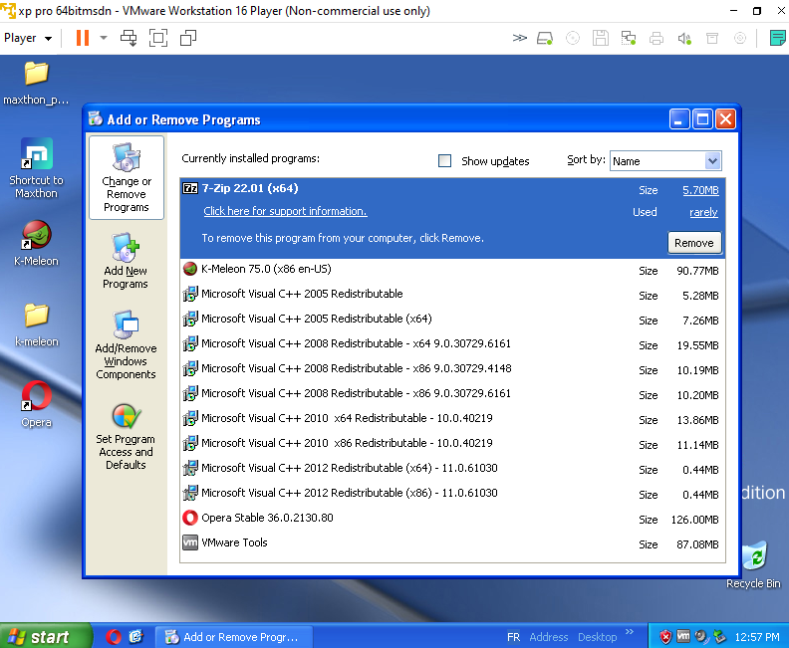Click the printer device icon in VMware toolbar
789x648 pixels.
(x=657, y=38)
